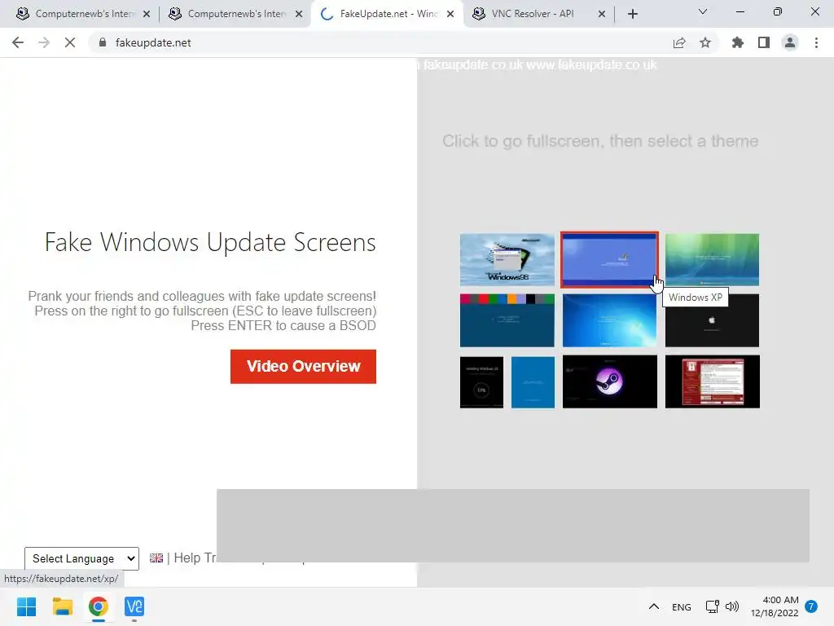Share this page icon
Screen dimensions: 834x626
(x=679, y=42)
